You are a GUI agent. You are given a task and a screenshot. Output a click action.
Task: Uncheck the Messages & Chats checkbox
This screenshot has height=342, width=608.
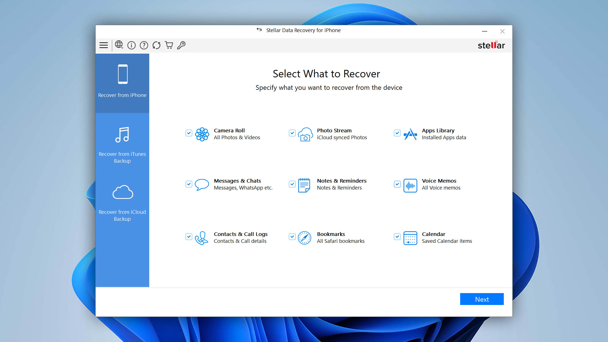click(189, 184)
